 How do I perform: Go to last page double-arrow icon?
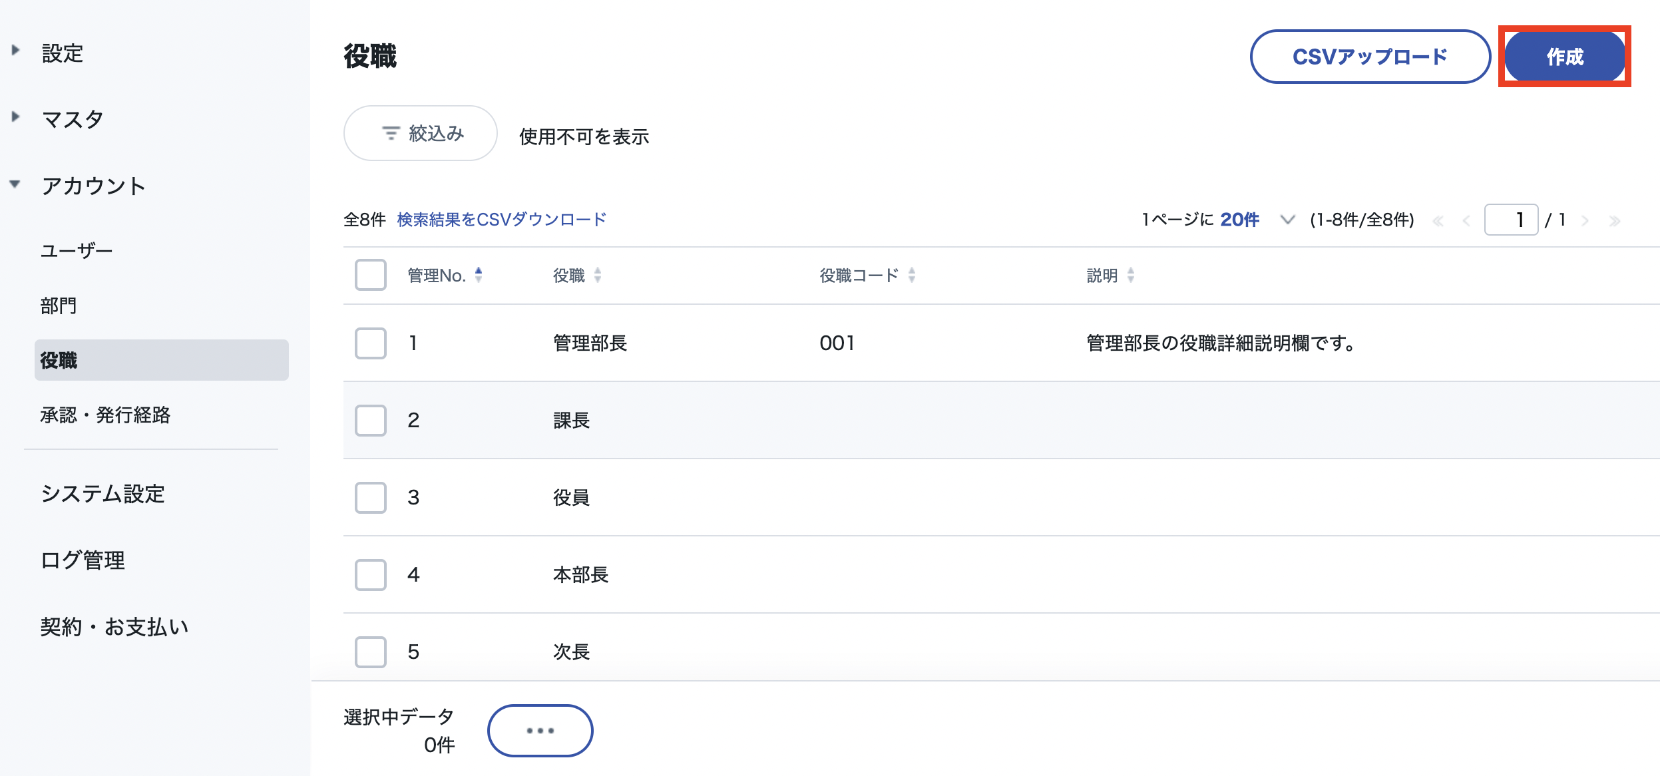(1614, 221)
